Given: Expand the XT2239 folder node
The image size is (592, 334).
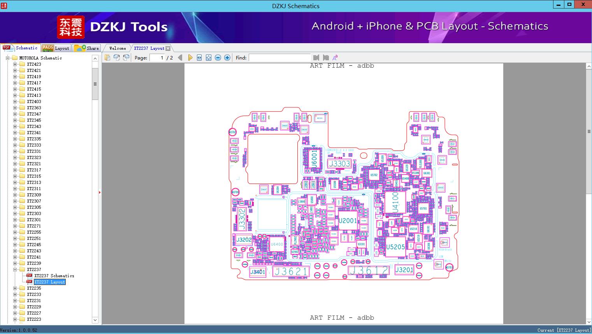Looking at the screenshot, I should (15, 263).
